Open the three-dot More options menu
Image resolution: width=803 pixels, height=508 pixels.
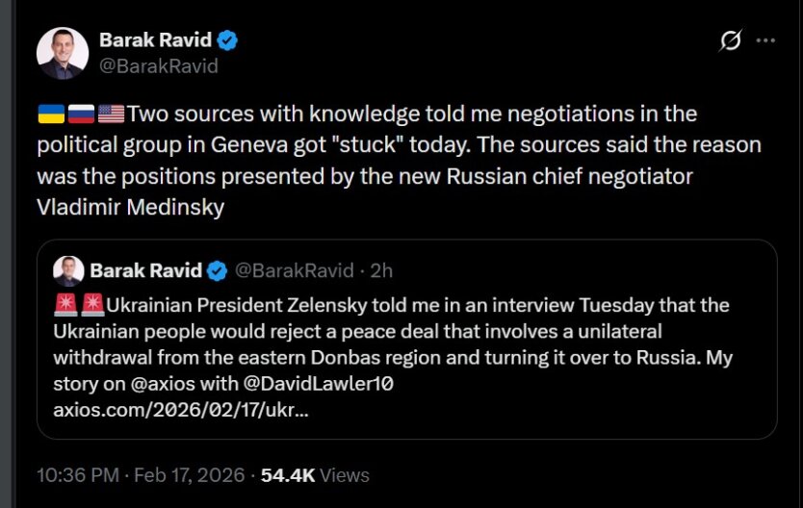pos(766,40)
